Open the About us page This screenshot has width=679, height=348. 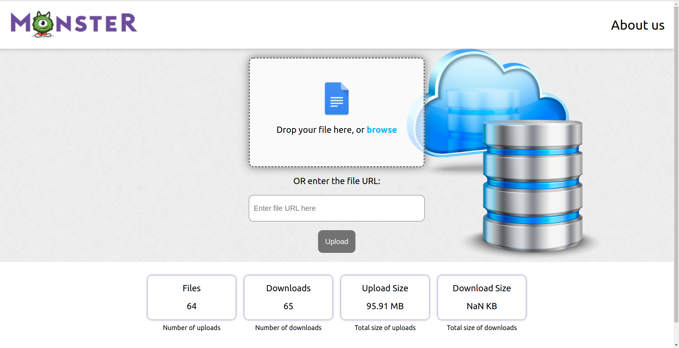pos(638,25)
